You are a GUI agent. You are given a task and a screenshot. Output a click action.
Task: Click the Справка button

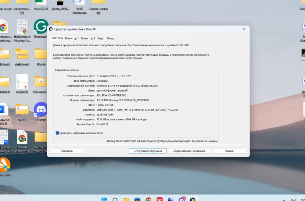point(67,151)
